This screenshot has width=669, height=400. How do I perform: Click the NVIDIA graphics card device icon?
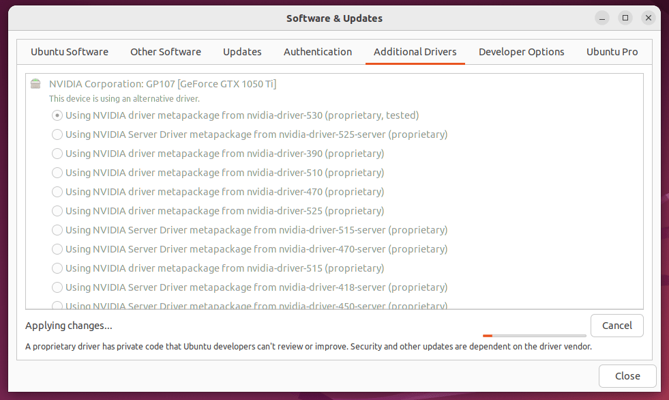click(35, 84)
